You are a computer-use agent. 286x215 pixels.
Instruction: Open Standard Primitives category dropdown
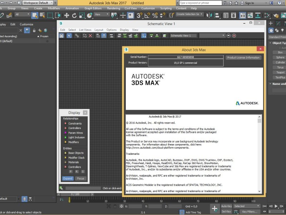[x=277, y=37]
